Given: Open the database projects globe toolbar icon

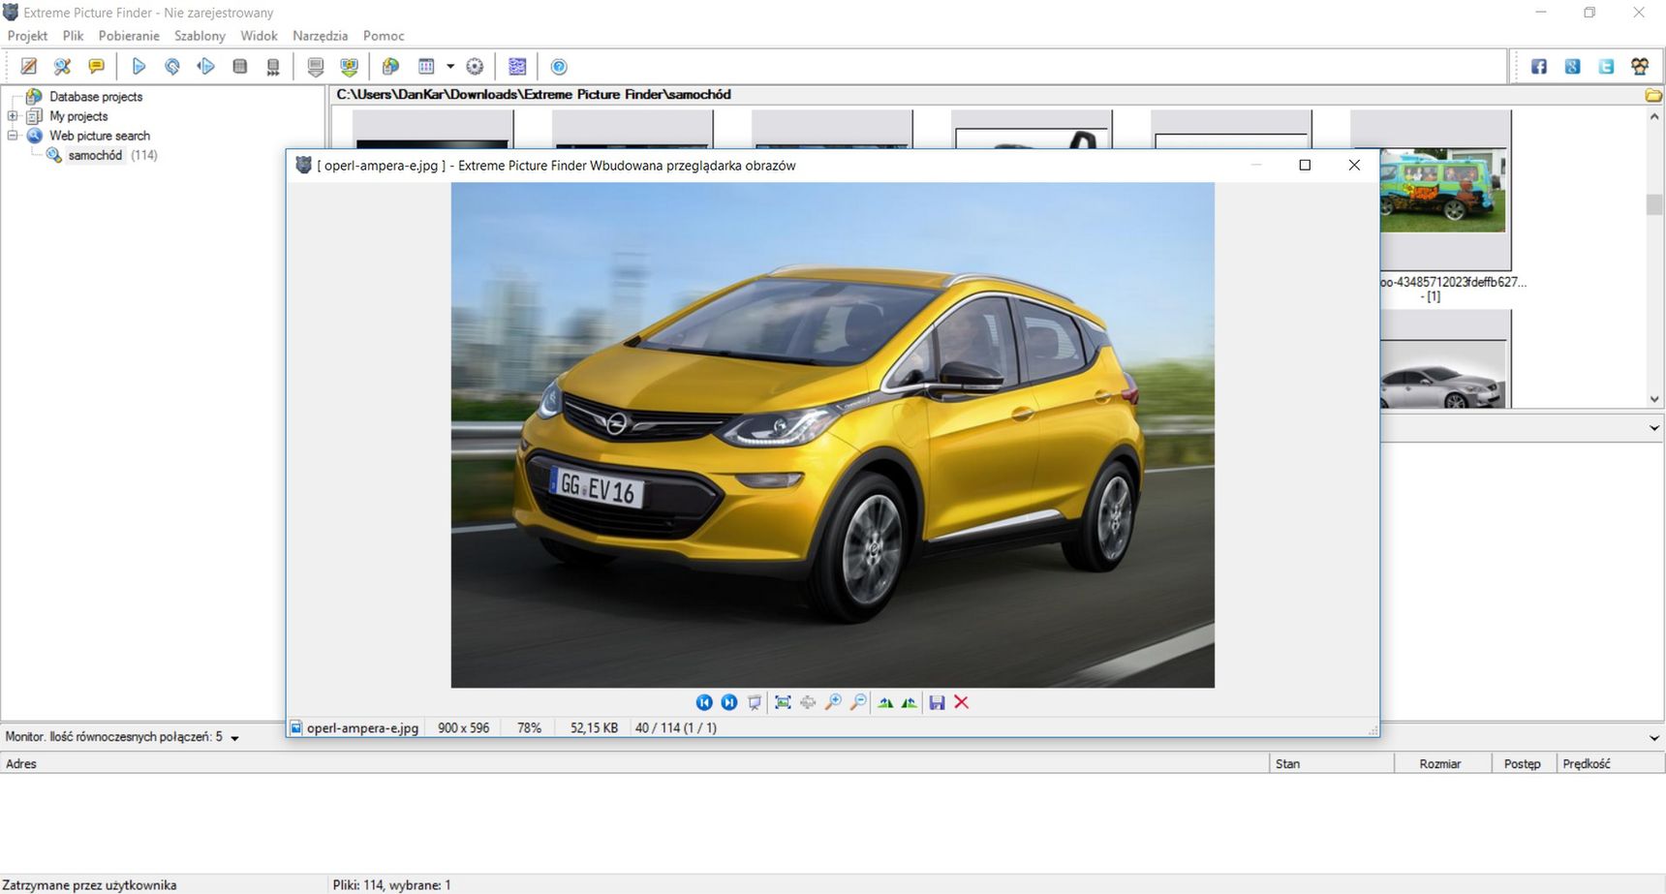Looking at the screenshot, I should (390, 67).
